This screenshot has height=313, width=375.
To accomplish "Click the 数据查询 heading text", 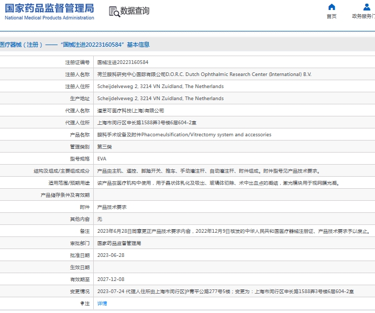I will click(135, 11).
